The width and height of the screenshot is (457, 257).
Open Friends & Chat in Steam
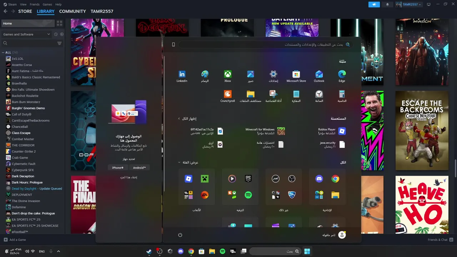click(x=441, y=240)
